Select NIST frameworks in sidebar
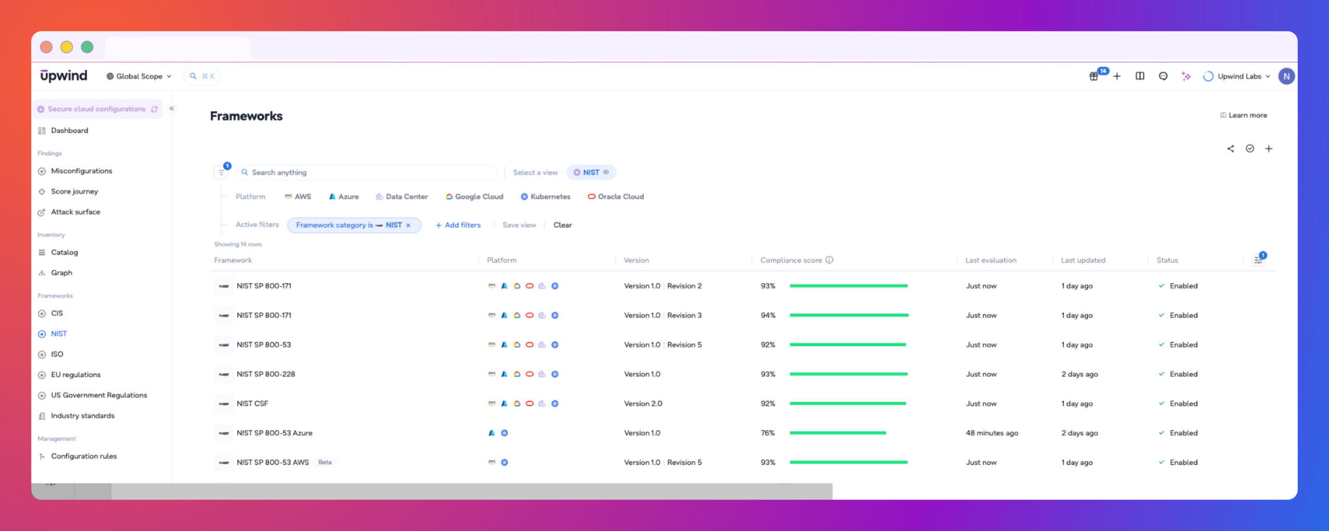This screenshot has width=1329, height=531. pos(59,334)
